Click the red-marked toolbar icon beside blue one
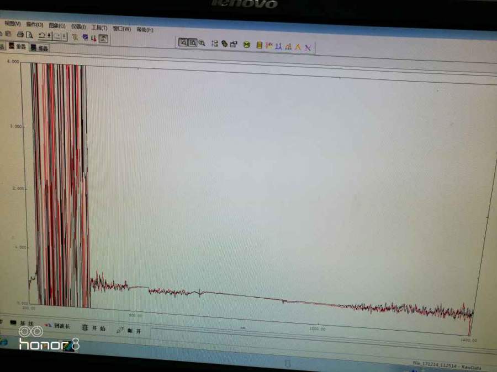 pyautogui.click(x=94, y=38)
